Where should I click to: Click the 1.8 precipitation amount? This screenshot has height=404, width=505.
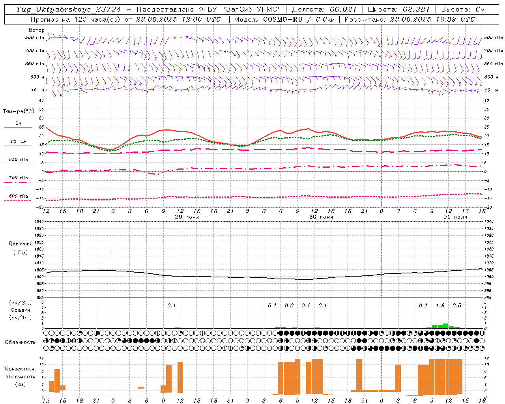(x=440, y=305)
